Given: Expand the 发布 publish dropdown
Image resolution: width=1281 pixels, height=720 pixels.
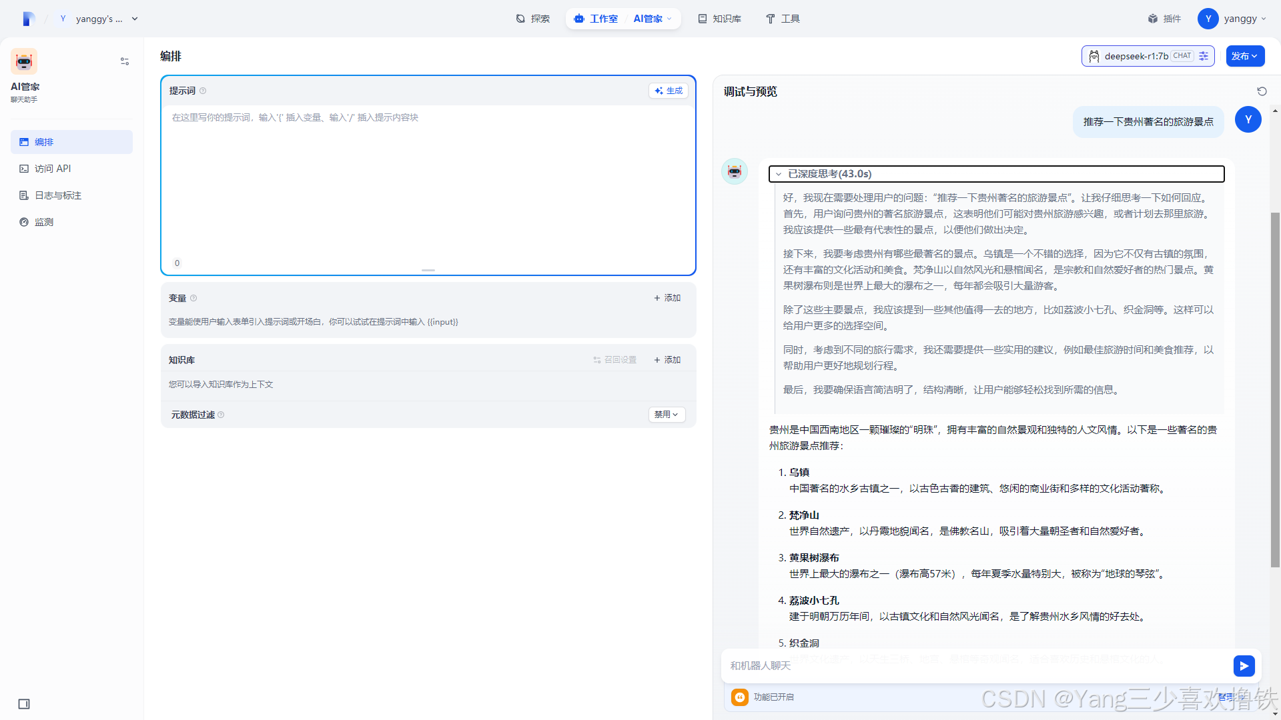Looking at the screenshot, I should (1244, 56).
